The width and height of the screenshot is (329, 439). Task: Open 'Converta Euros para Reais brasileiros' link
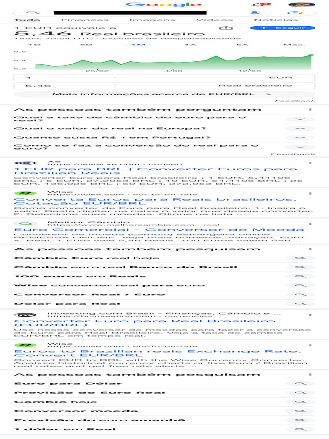[155, 201]
